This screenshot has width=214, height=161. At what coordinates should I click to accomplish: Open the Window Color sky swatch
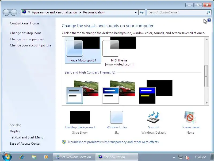[117, 117]
